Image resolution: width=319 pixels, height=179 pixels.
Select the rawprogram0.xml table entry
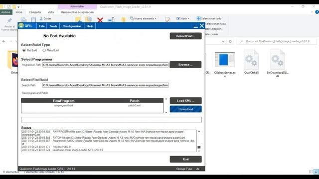pyautogui.click(x=63, y=105)
